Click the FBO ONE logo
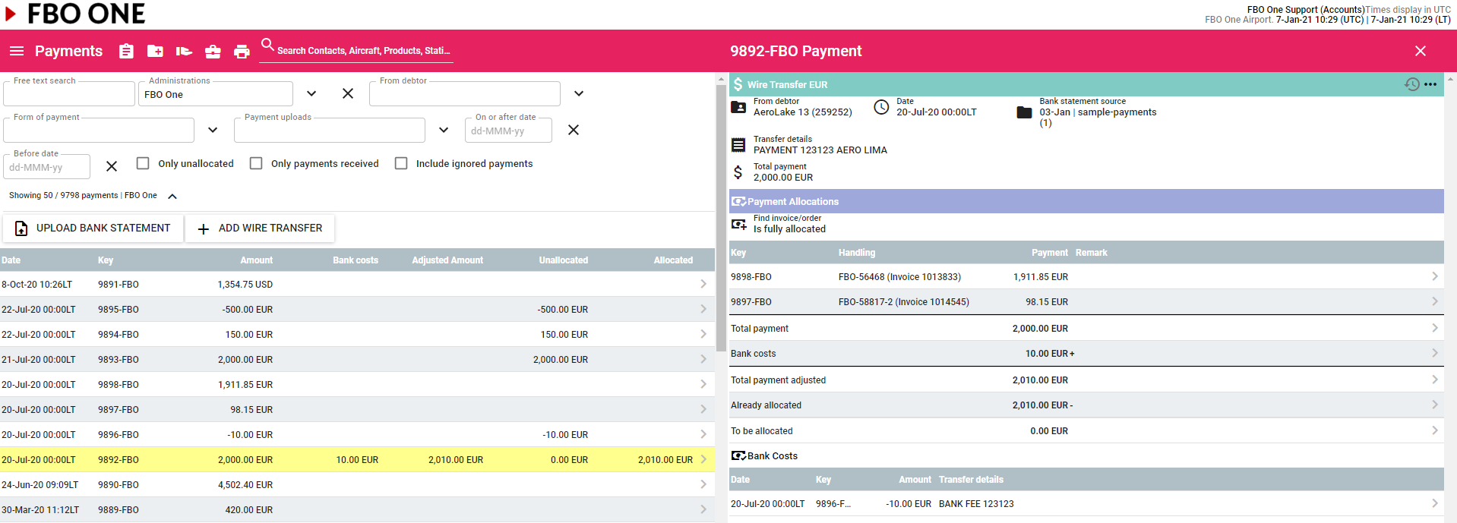Screen dimensions: 1457x523 click(75, 14)
